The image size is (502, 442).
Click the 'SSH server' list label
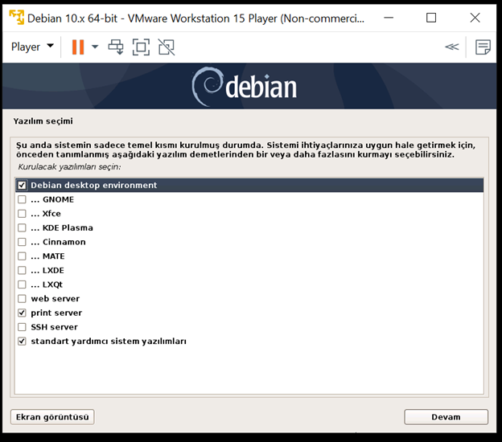tap(54, 327)
